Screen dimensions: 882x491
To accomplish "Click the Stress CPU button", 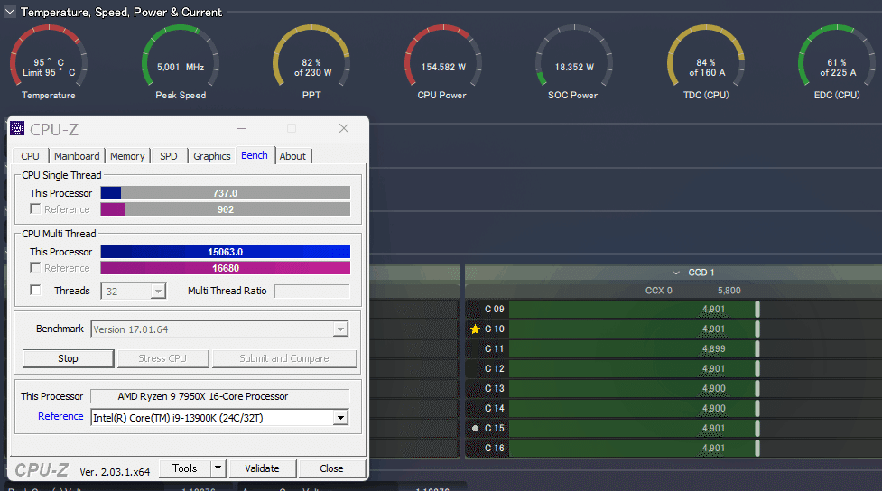I will [162, 358].
